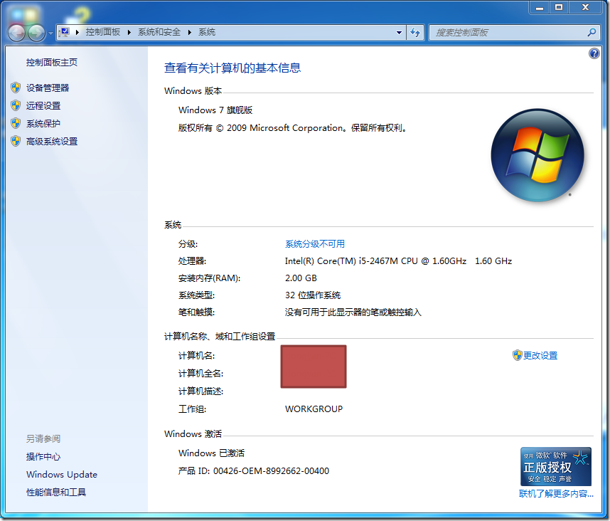Expand the arrow after 控制面板 breadcrumb
610x521 pixels.
click(129, 32)
